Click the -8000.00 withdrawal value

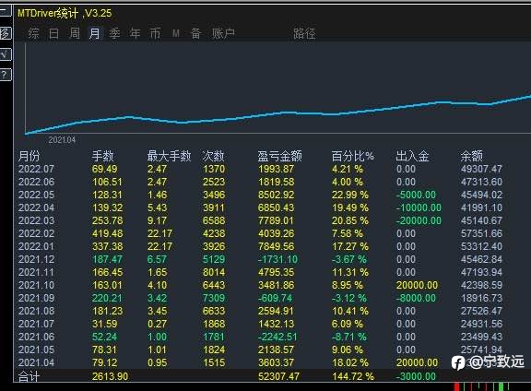(x=416, y=298)
